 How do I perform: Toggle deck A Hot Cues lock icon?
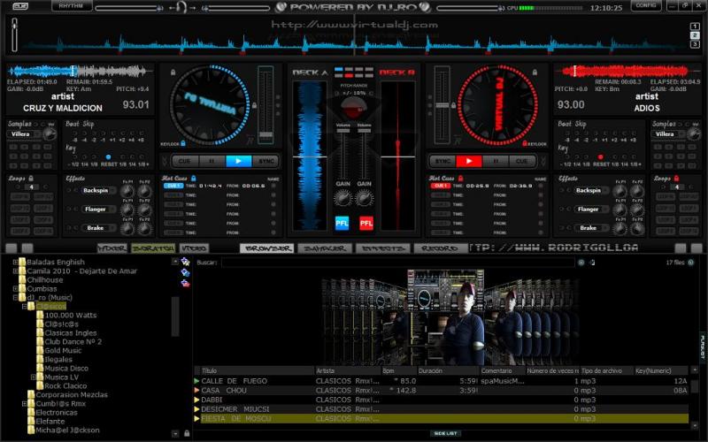(x=193, y=179)
